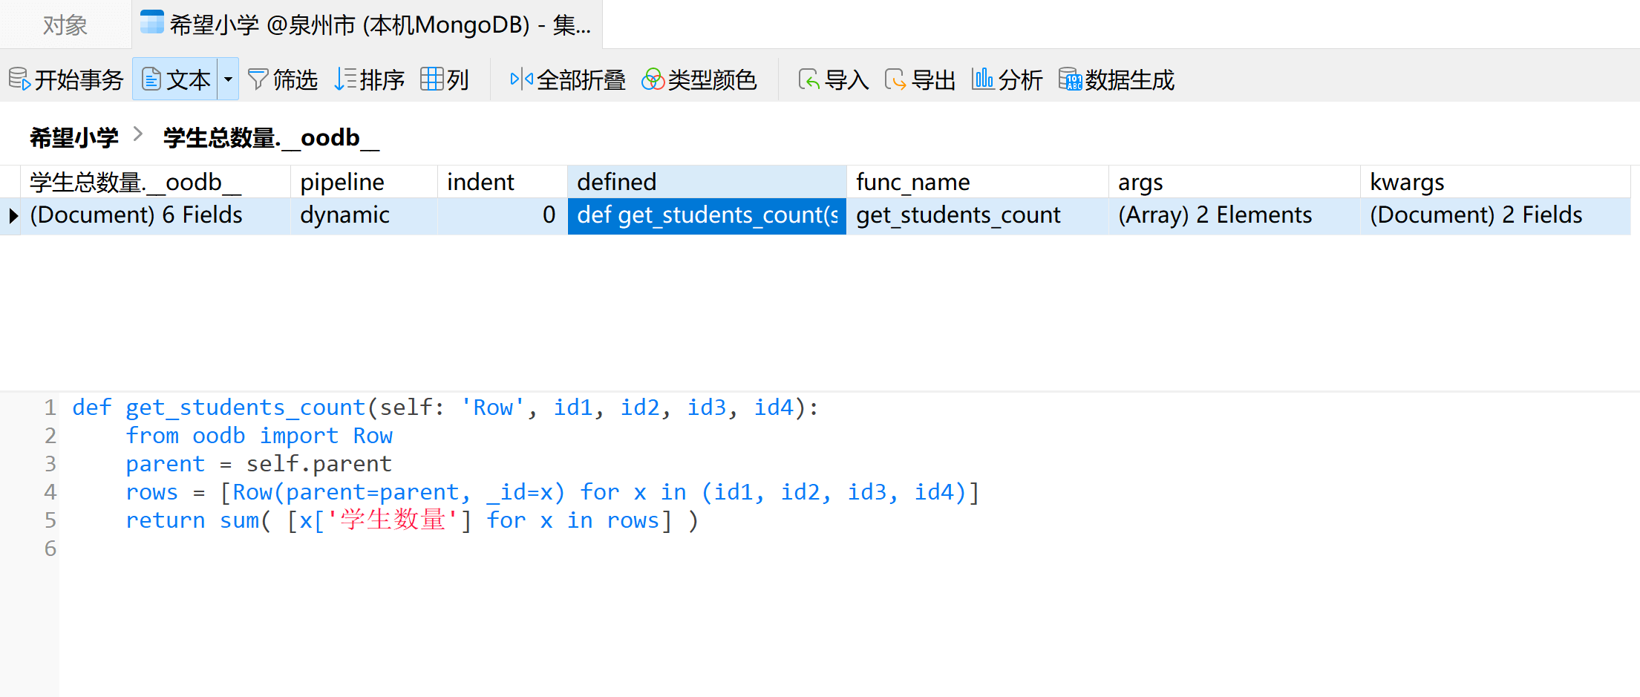Toggle Type Colors (类型颜色)
This screenshot has height=697, width=1640.
[x=699, y=79]
